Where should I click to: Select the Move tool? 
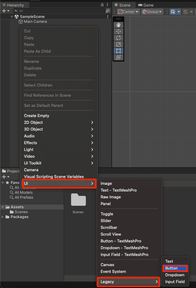click(x=118, y=31)
